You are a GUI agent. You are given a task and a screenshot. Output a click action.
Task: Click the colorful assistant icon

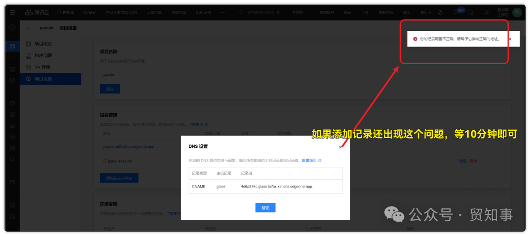click(x=486, y=12)
